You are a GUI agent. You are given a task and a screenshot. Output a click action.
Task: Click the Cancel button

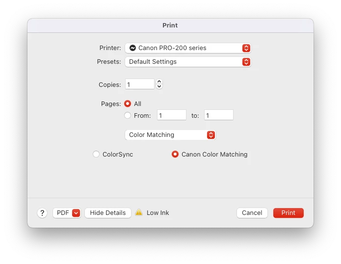[x=252, y=213]
